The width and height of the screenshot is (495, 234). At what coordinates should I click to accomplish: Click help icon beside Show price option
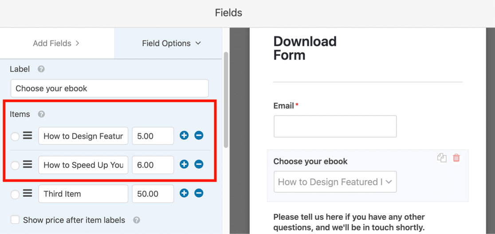pos(137,220)
